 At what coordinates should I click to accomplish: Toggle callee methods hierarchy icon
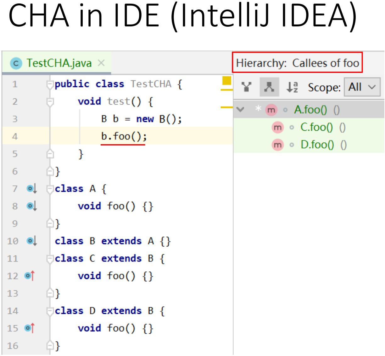pyautogui.click(x=269, y=87)
